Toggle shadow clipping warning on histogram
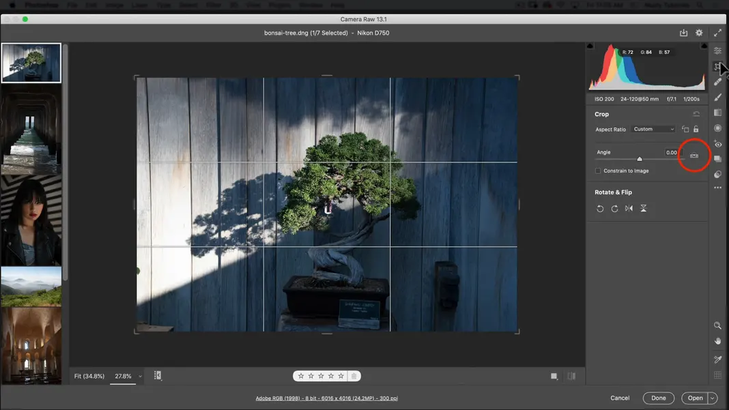Image resolution: width=729 pixels, height=410 pixels. (590, 46)
